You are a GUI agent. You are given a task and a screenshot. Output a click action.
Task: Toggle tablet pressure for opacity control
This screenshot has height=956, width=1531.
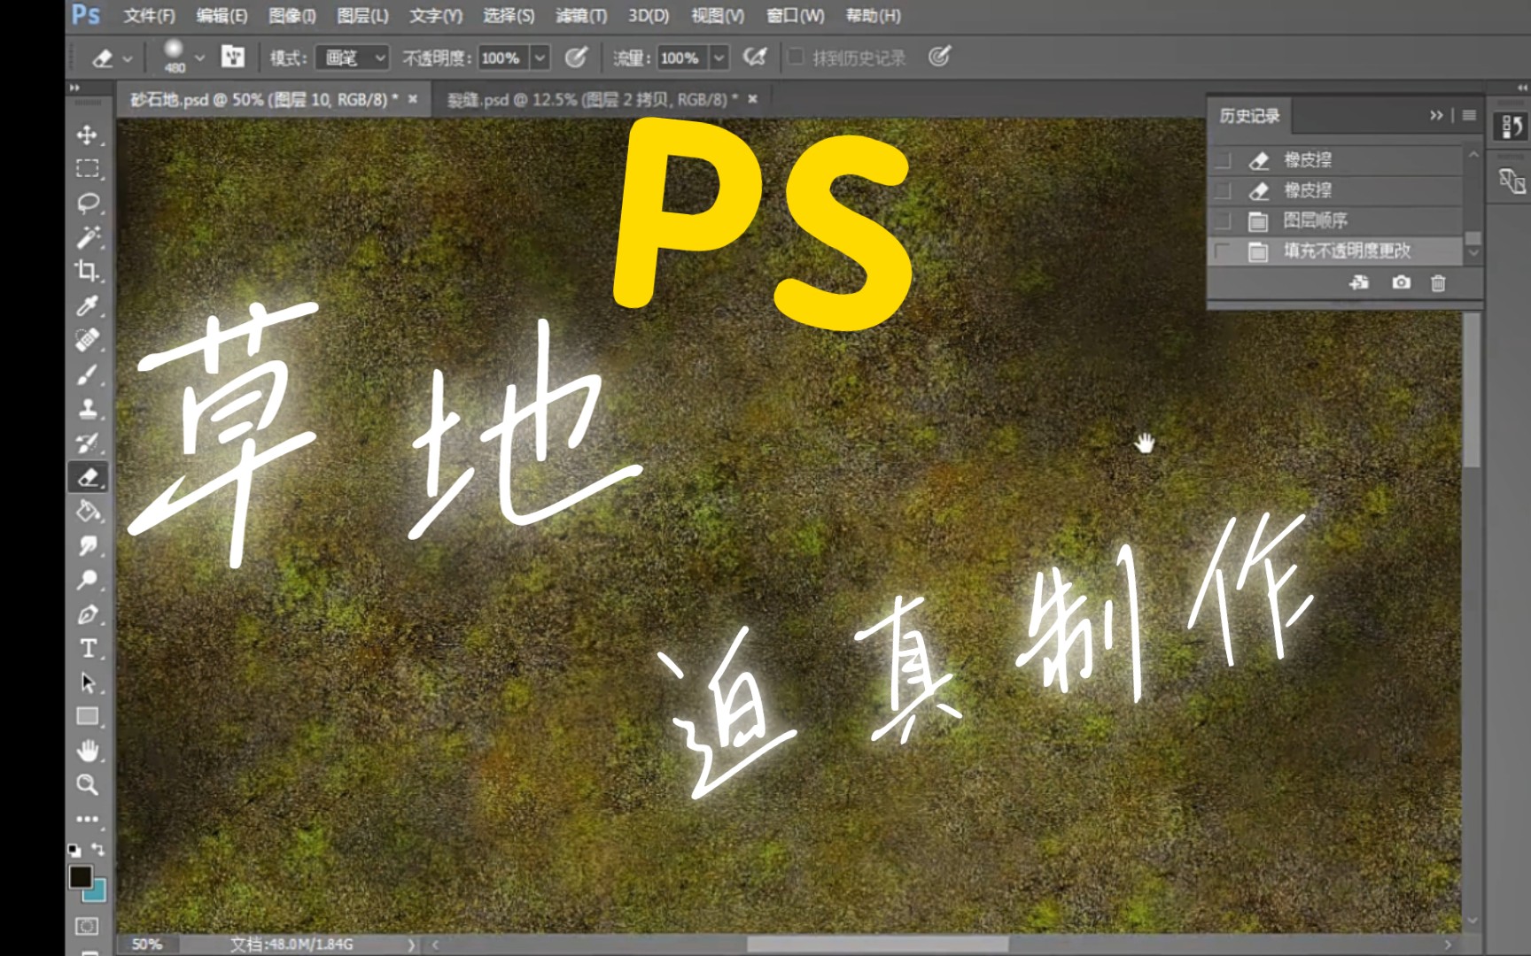point(577,57)
